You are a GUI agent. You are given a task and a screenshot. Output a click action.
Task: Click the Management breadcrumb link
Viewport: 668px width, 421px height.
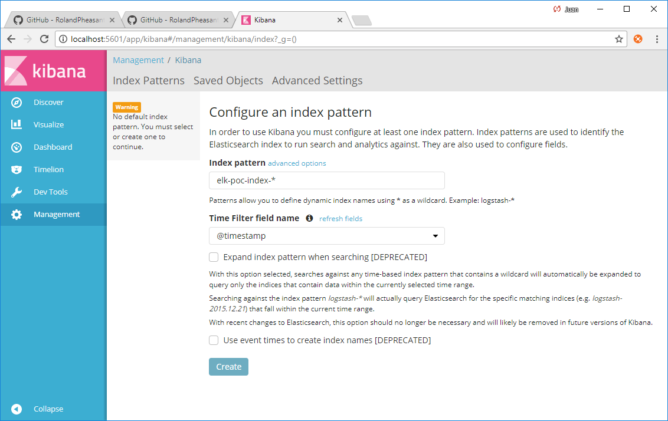point(139,60)
